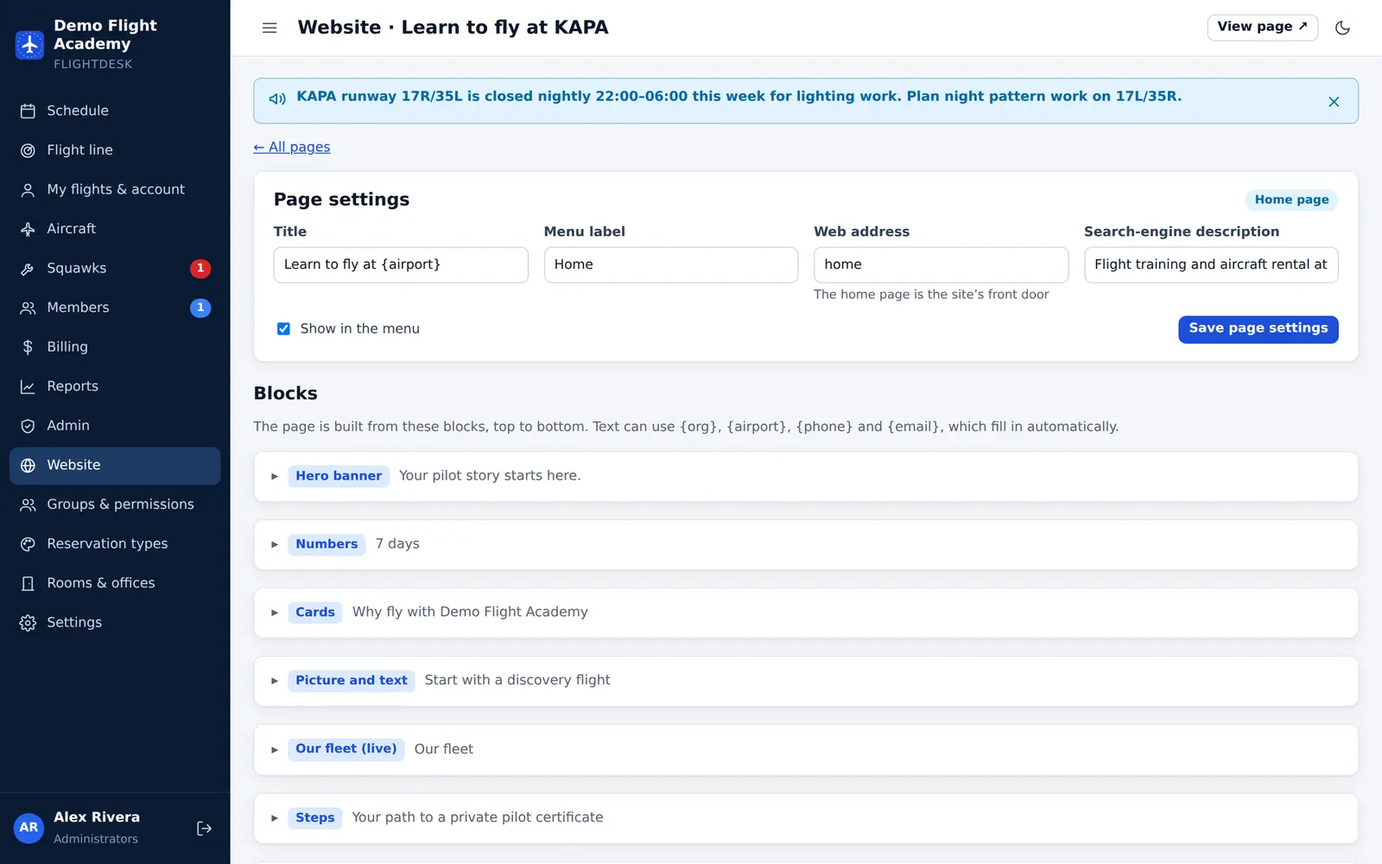Click the Reports chart icon
The height and width of the screenshot is (864, 1382).
[x=28, y=386]
